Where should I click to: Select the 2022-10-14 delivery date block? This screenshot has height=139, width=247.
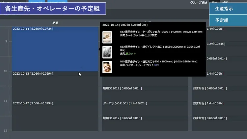pos(55,49)
